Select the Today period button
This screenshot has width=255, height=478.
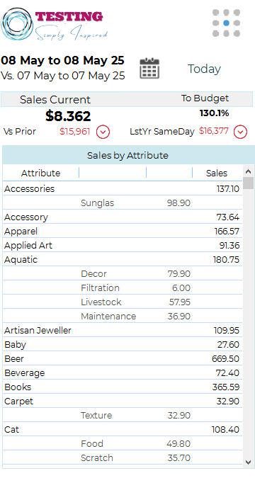(204, 69)
